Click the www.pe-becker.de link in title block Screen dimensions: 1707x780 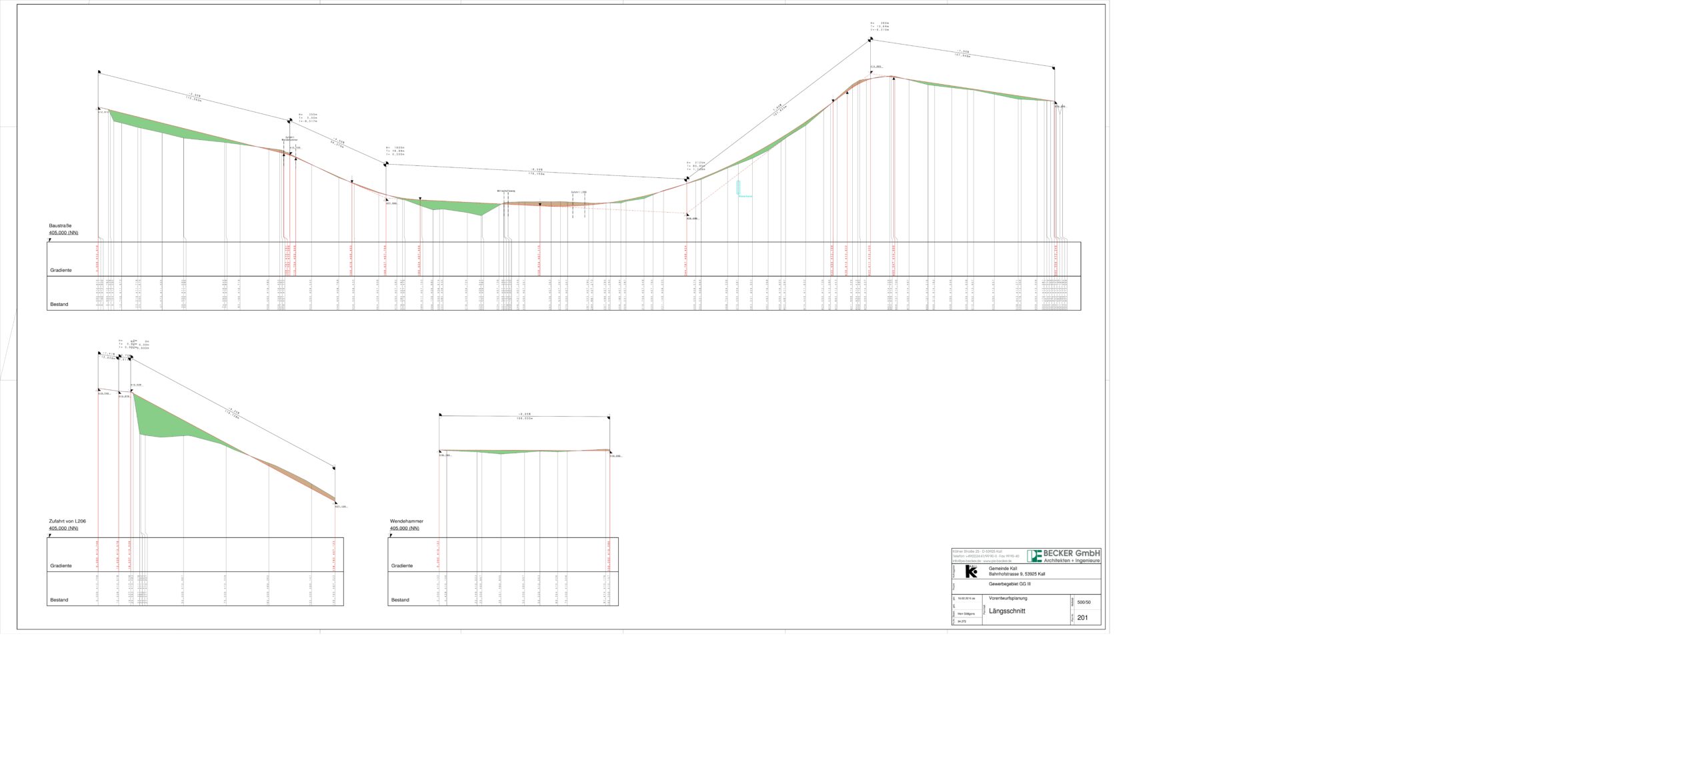click(996, 561)
